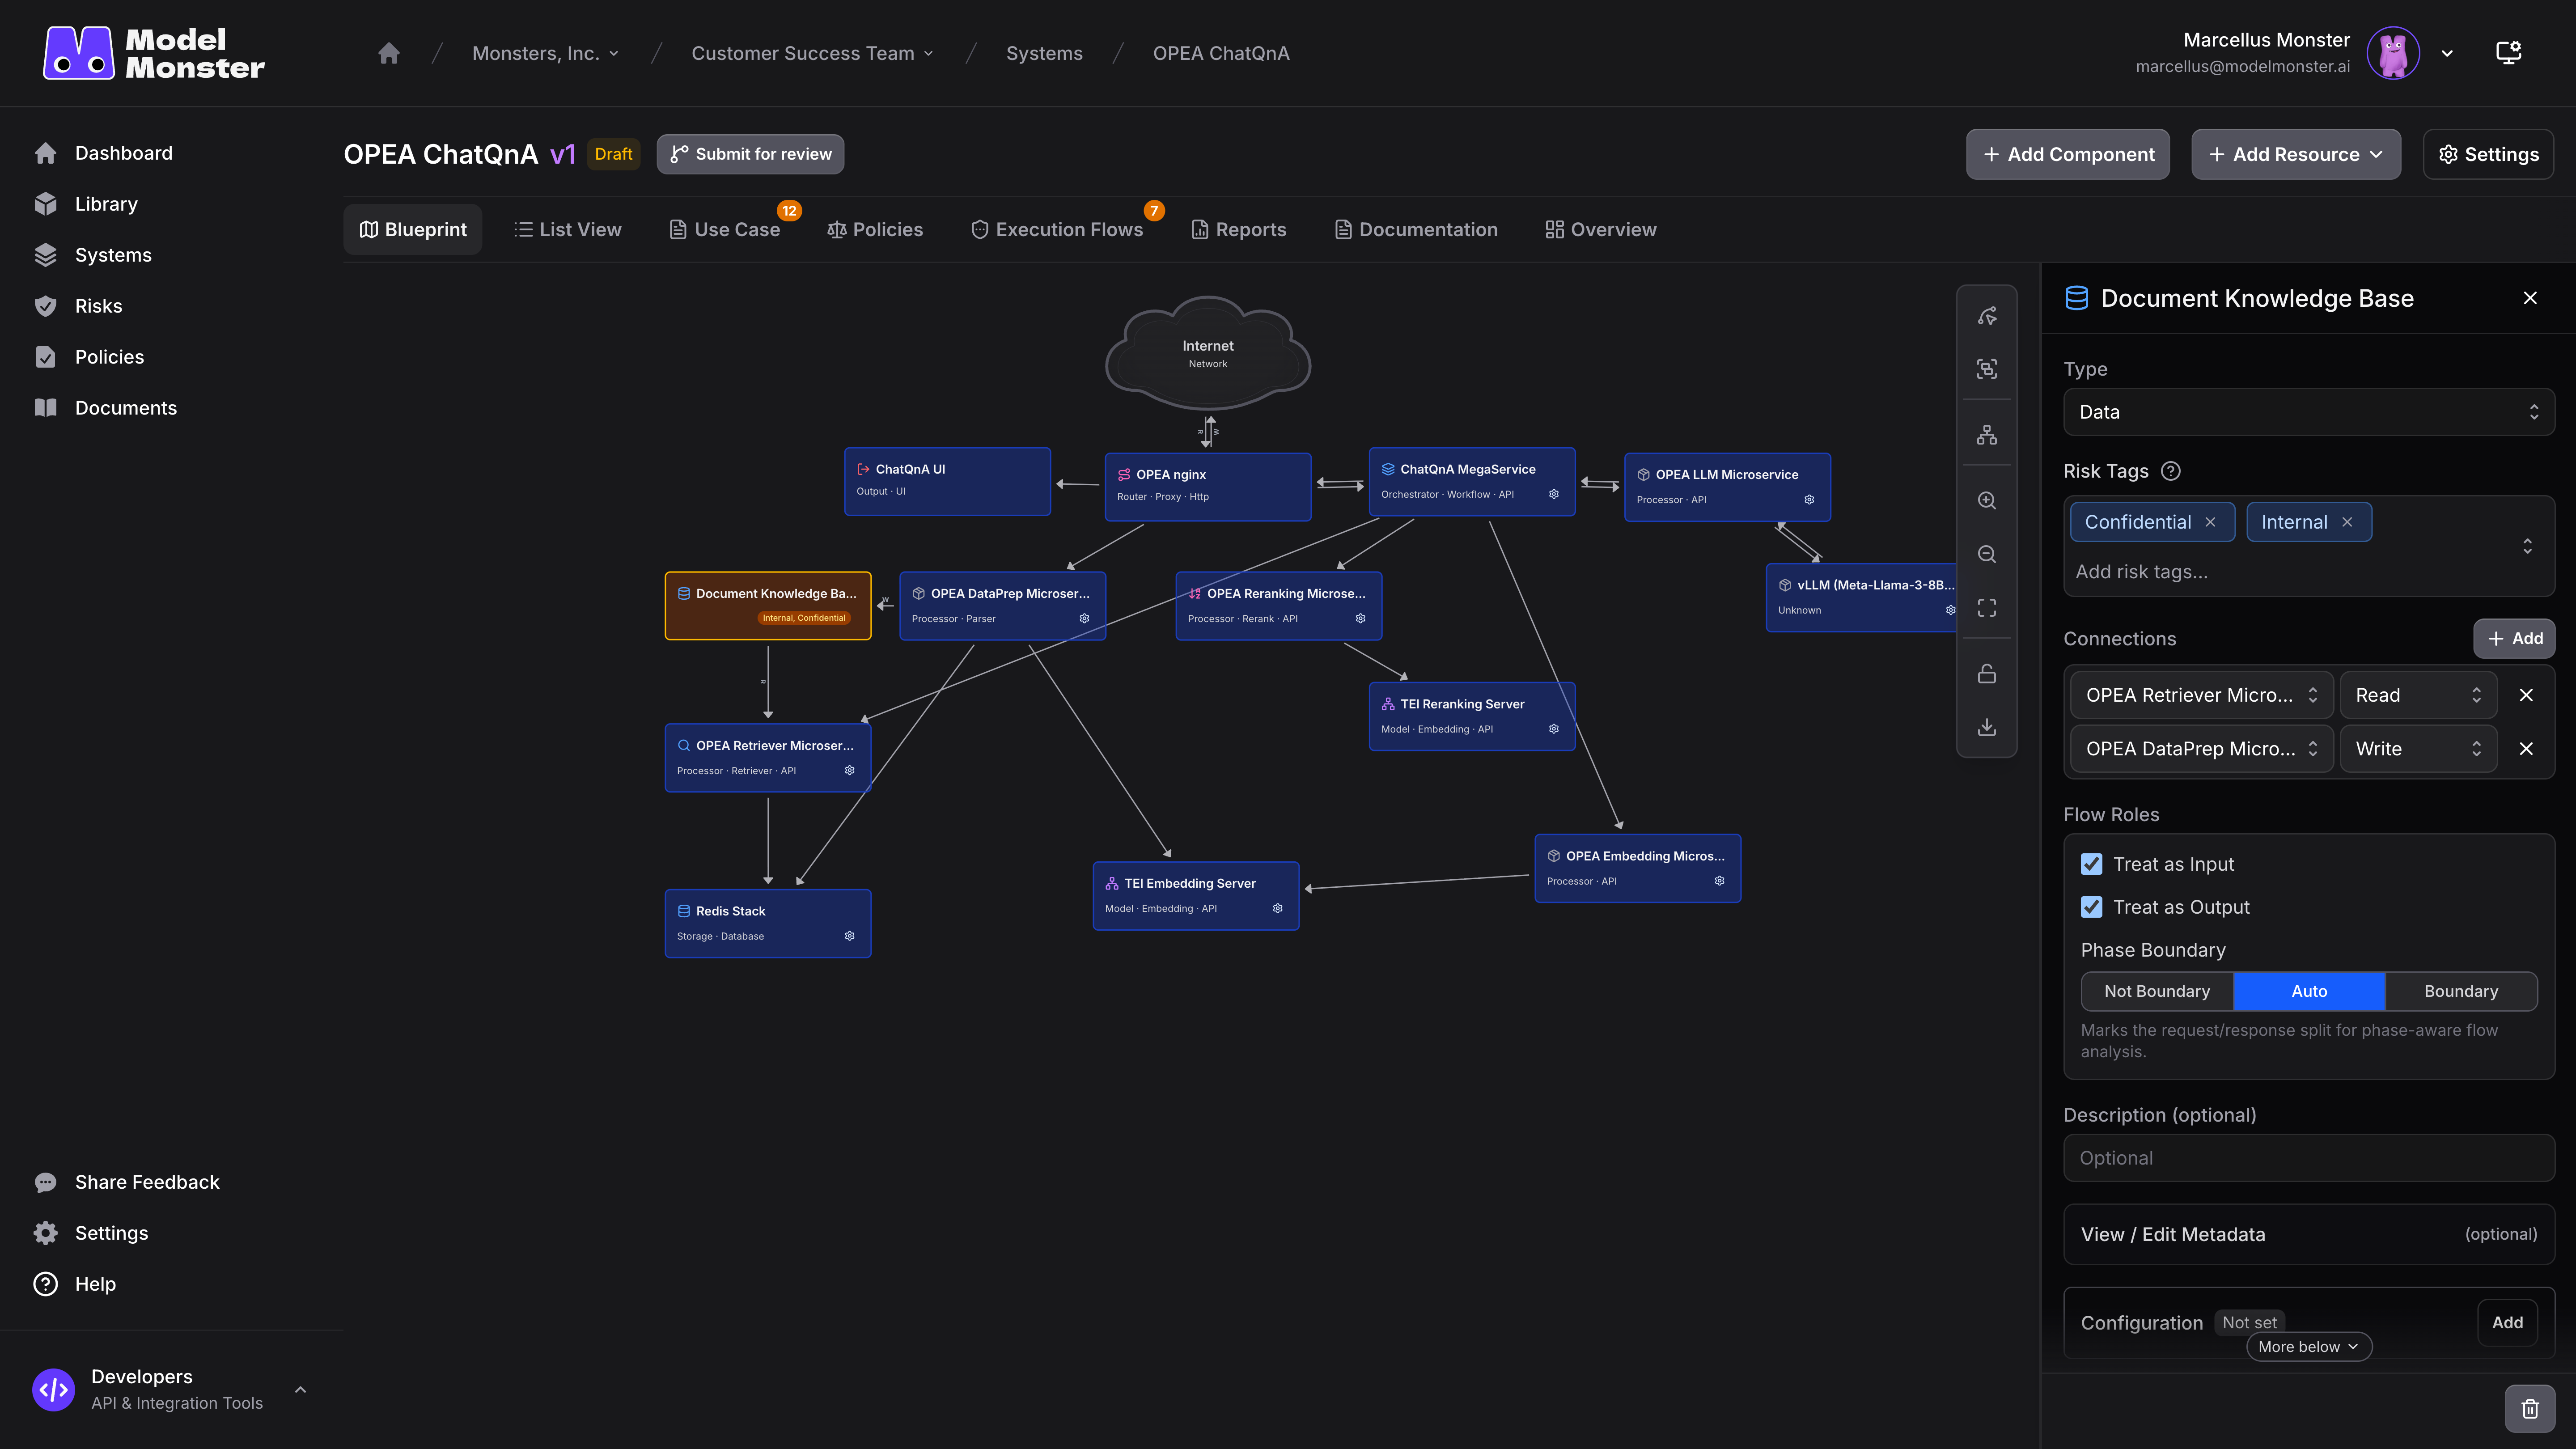
Task: Close the Document Knowledge Base panel
Action: pyautogui.click(x=2530, y=298)
